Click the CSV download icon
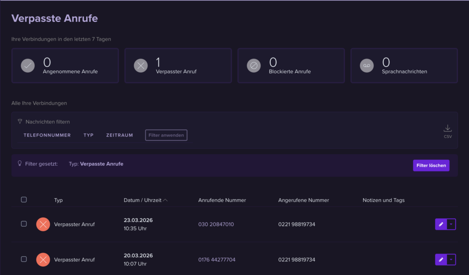 [x=447, y=129]
